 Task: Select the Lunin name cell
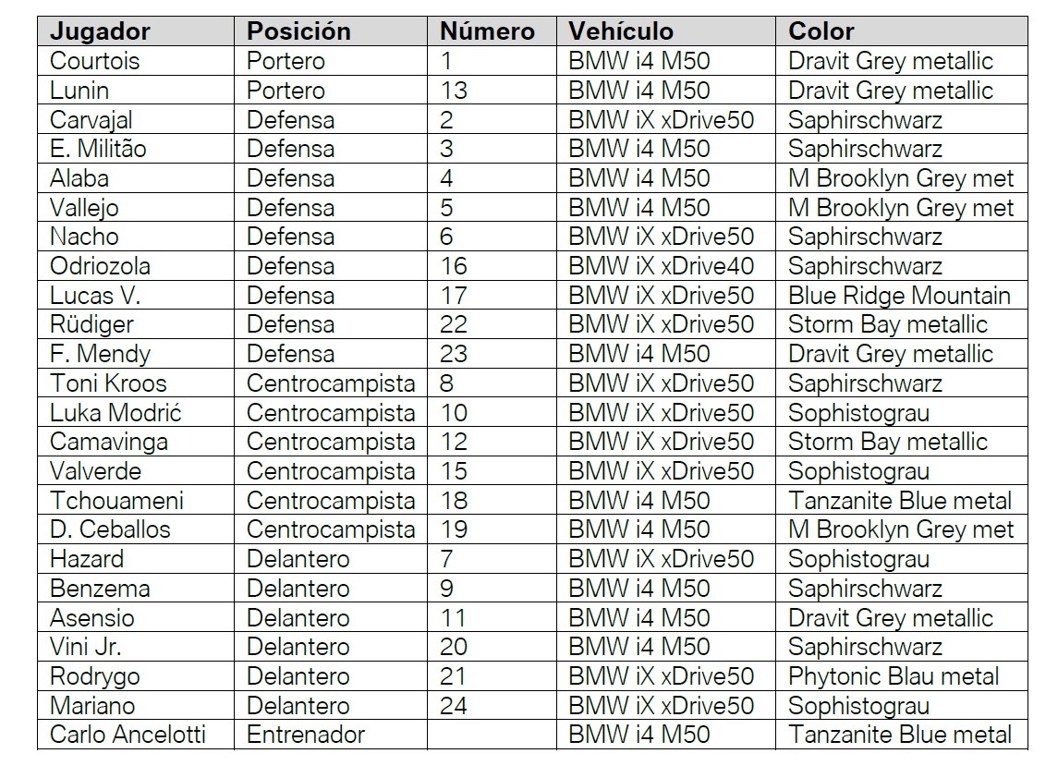point(79,91)
